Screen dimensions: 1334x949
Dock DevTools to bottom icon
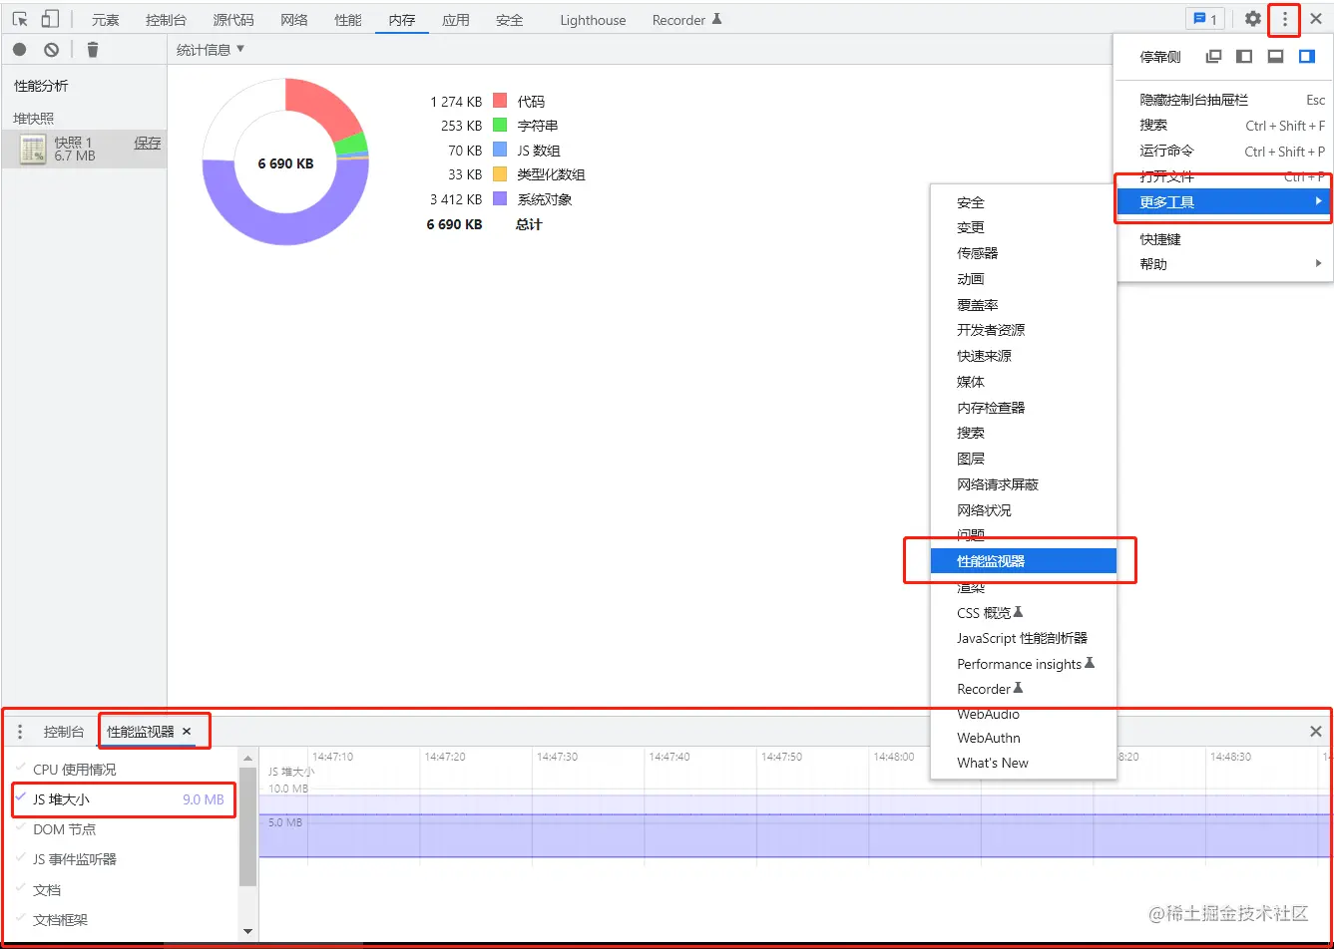1275,57
